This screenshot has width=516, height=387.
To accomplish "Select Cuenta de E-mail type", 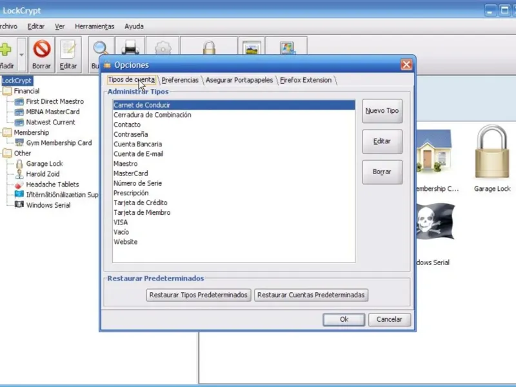I will pos(233,154).
